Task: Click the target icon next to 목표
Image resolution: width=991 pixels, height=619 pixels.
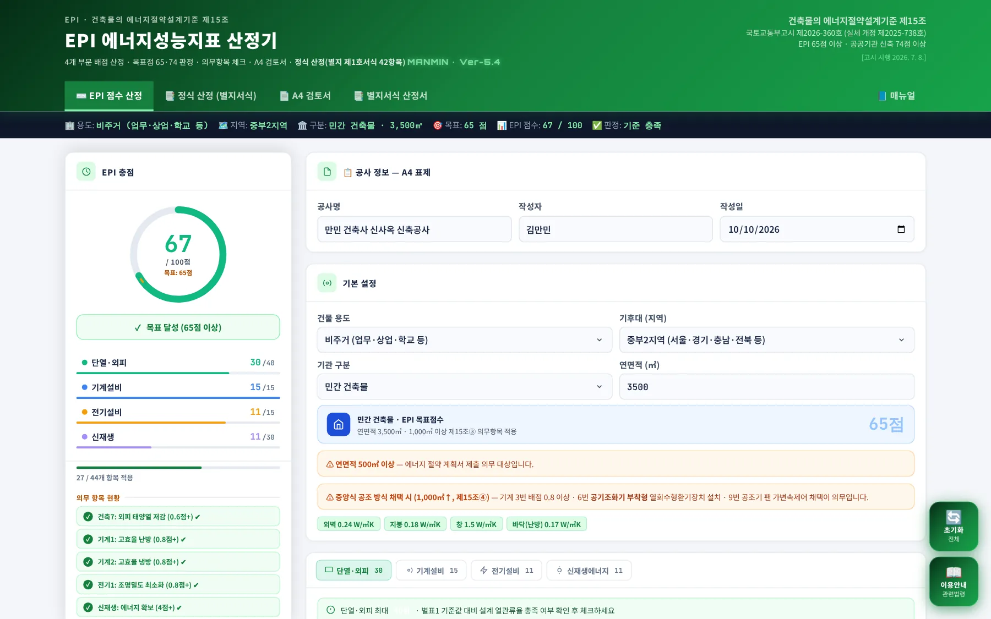Action: [438, 125]
